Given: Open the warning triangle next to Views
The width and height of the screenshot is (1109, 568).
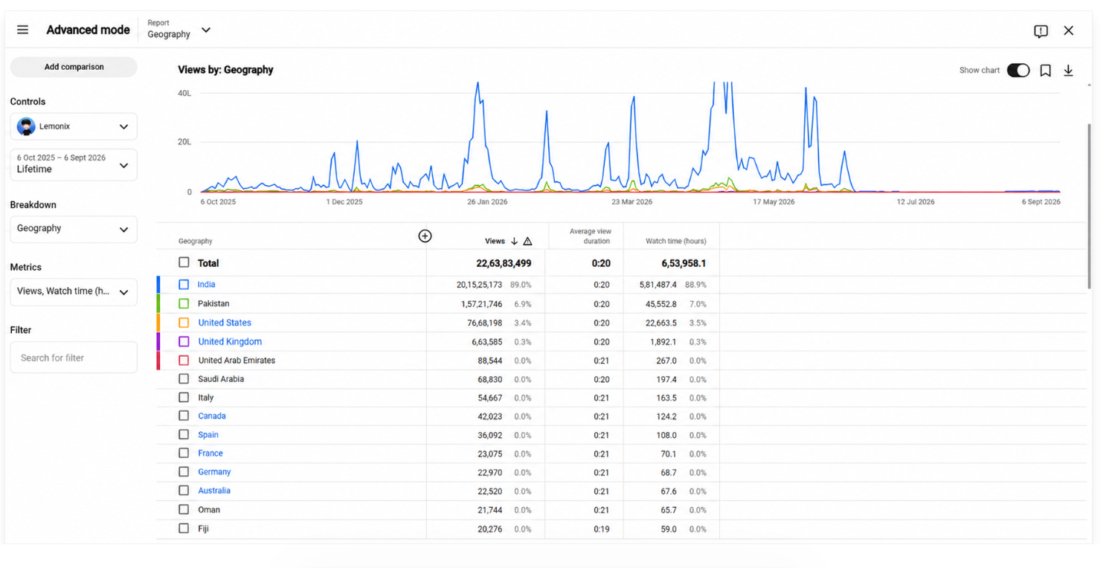Looking at the screenshot, I should (527, 241).
